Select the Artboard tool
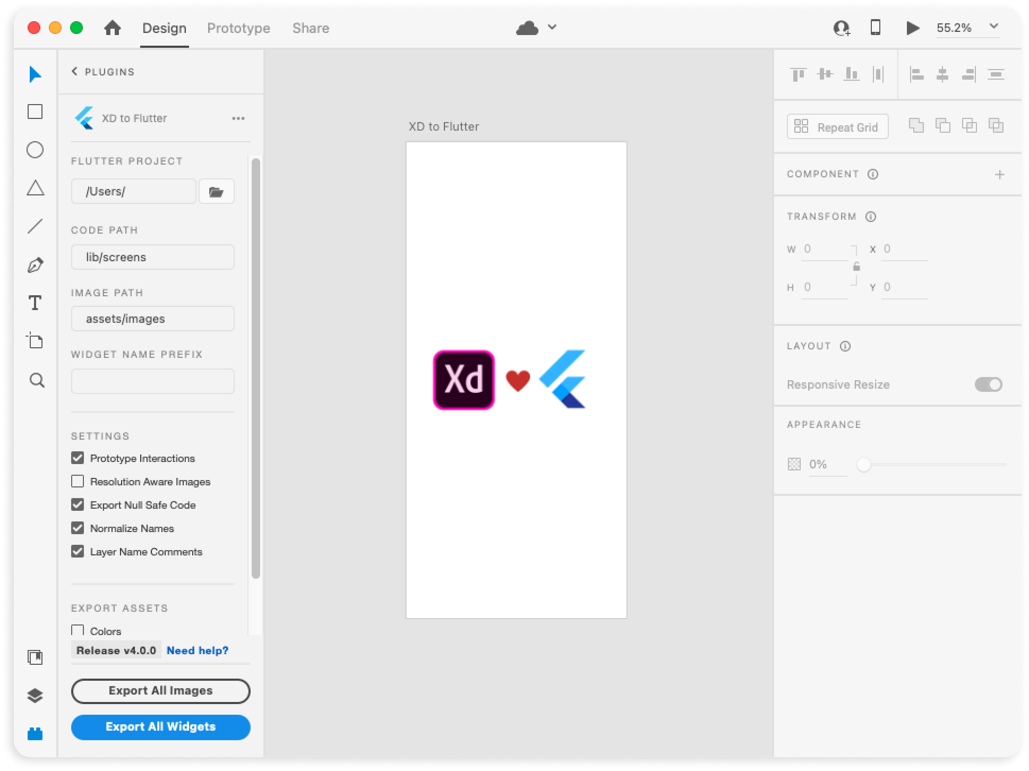This screenshot has height=771, width=1029. point(35,340)
